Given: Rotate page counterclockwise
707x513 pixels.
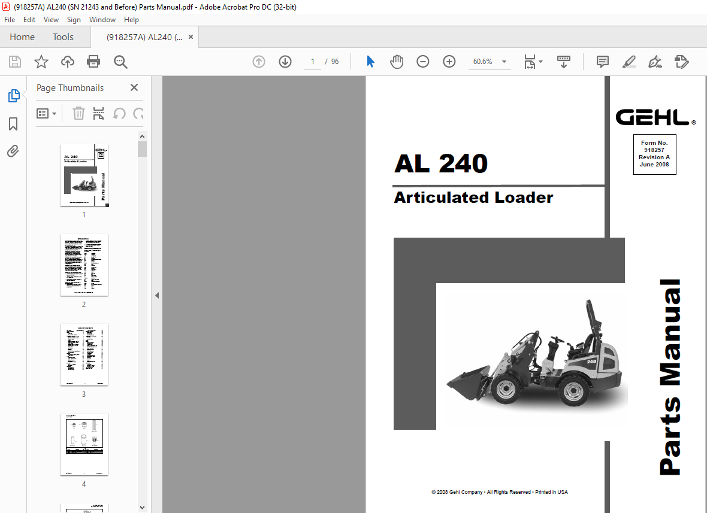Looking at the screenshot, I should (x=119, y=114).
